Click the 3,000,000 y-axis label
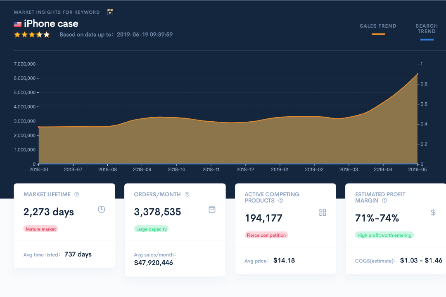 (25, 121)
